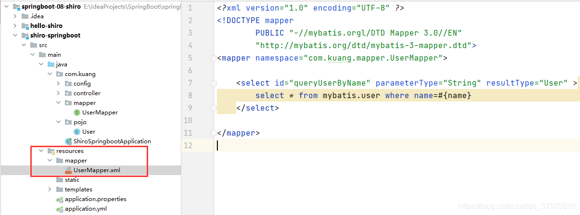580x215 pixels.
Task: Select the mapper package under com.kuang
Action: (85, 103)
